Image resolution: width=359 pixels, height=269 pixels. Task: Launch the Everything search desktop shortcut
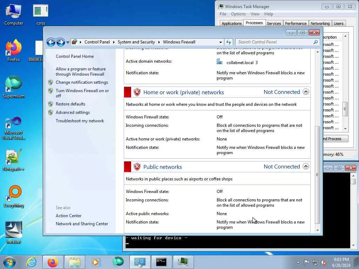[14, 196]
